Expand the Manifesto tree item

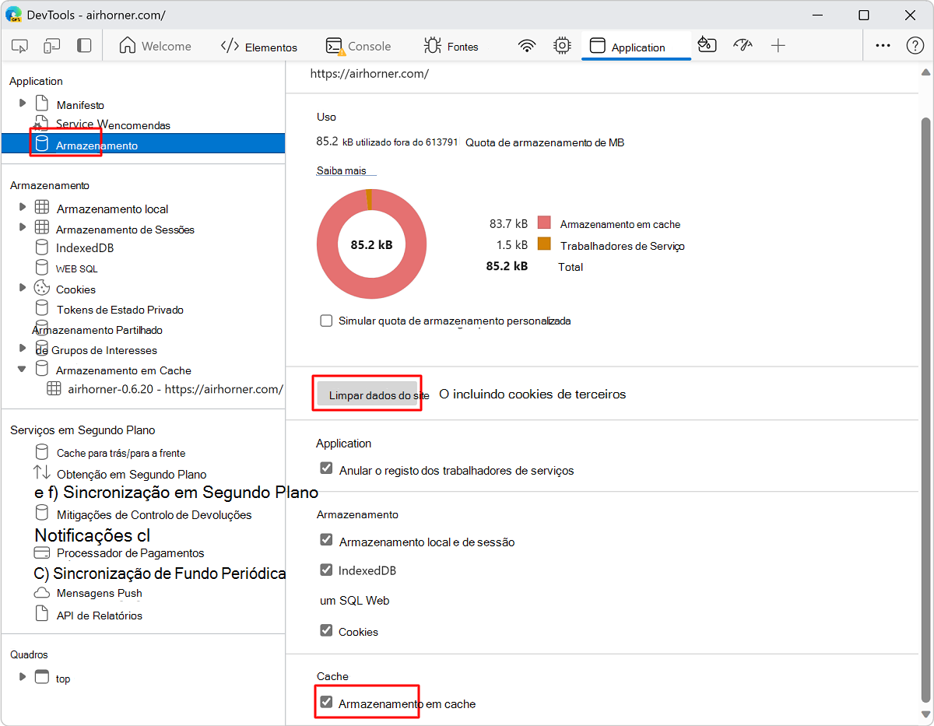point(23,103)
